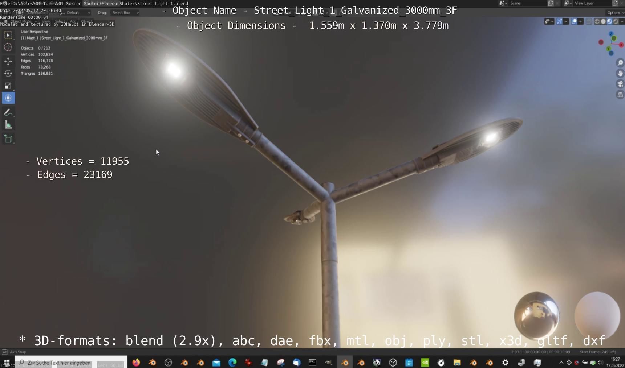Open Firefox from the taskbar
625x368 pixels.
pos(136,363)
